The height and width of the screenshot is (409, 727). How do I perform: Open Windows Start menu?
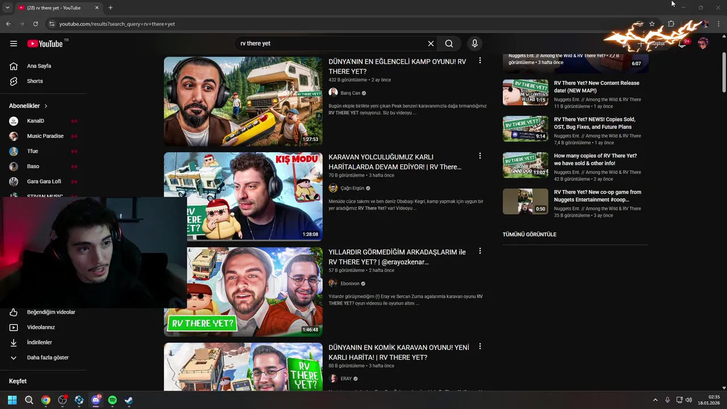pos(12,400)
